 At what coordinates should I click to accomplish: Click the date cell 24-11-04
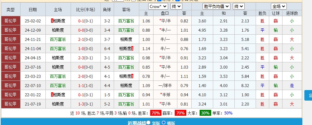33,49
